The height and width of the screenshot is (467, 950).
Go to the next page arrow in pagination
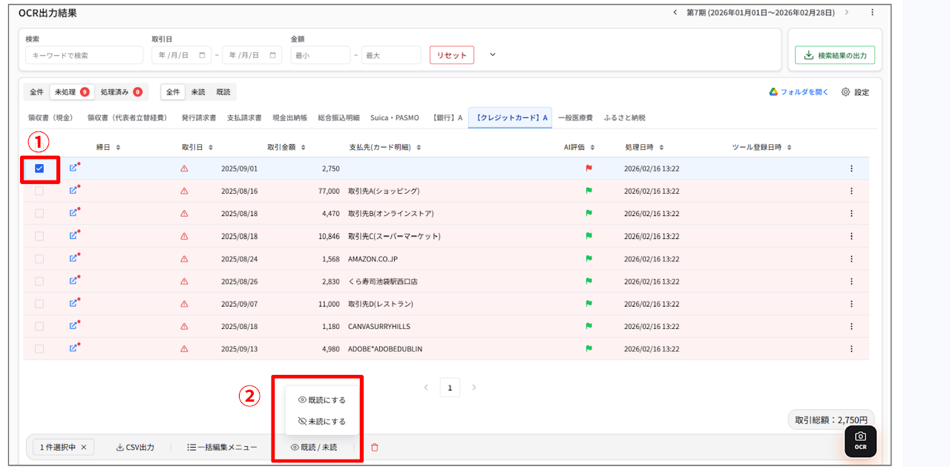[474, 387]
